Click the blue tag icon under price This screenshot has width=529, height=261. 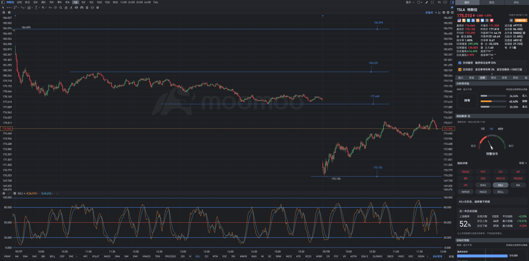(482, 20)
